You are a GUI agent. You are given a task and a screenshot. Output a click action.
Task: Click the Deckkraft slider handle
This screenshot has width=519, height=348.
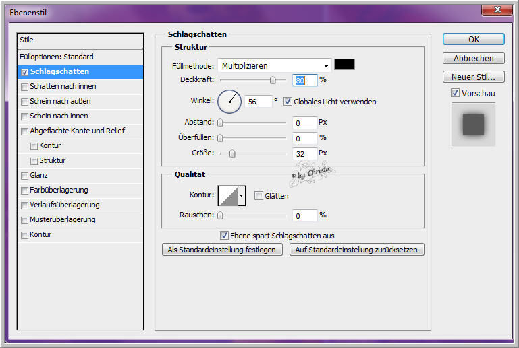[x=273, y=80]
